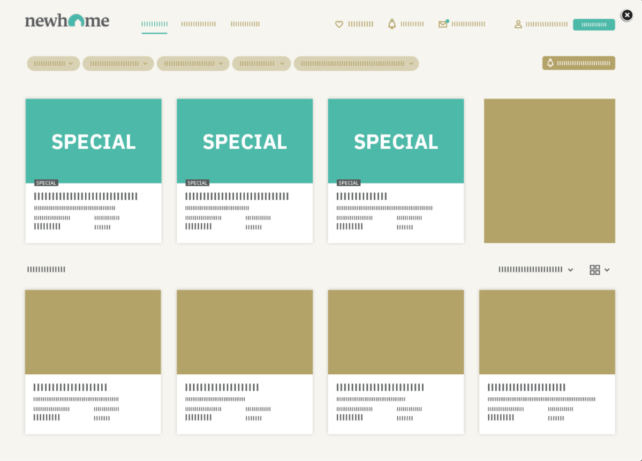The image size is (642, 461).
Task: Open the second SPECIAL card image
Action: (x=245, y=141)
